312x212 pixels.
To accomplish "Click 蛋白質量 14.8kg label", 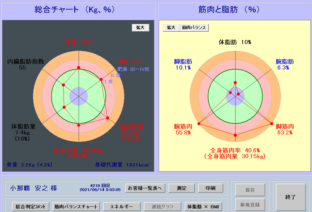I will pyautogui.click(x=131, y=132).
